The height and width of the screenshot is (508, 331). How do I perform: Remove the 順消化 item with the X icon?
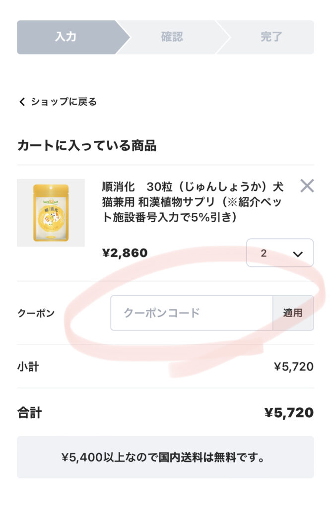[x=307, y=186]
